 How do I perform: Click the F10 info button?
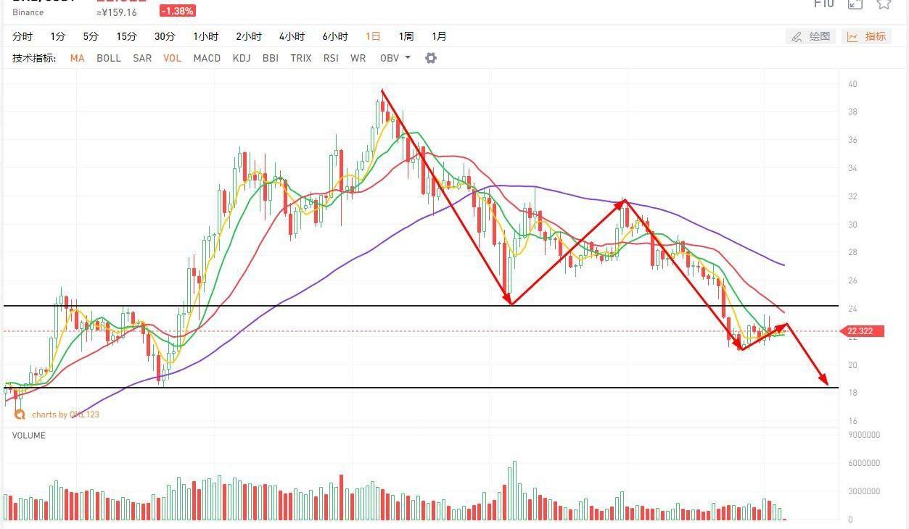[x=823, y=4]
